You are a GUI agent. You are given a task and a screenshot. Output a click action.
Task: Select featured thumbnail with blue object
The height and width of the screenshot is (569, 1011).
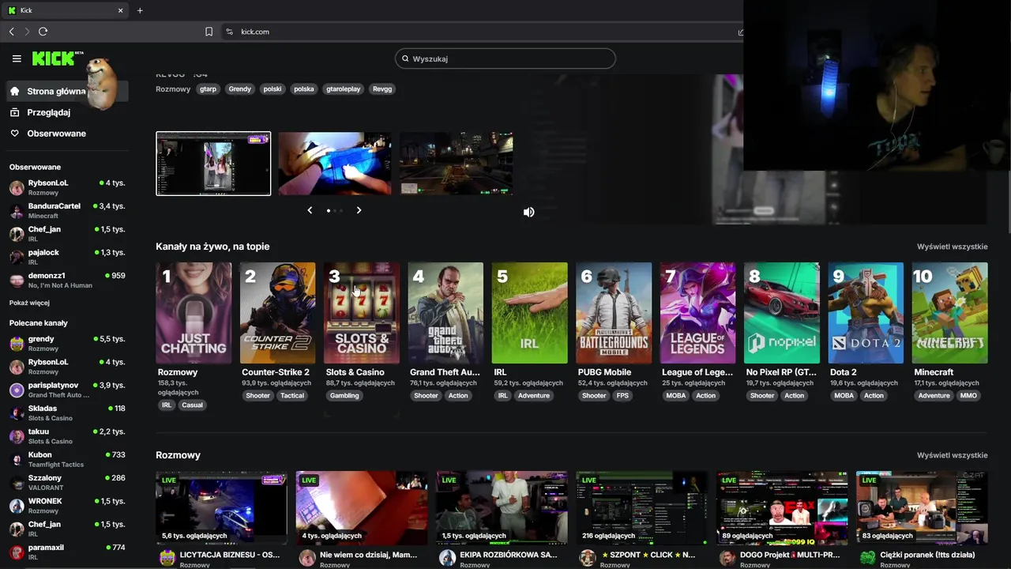pyautogui.click(x=334, y=164)
